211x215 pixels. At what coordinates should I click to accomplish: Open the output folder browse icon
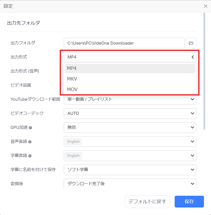click(x=191, y=43)
